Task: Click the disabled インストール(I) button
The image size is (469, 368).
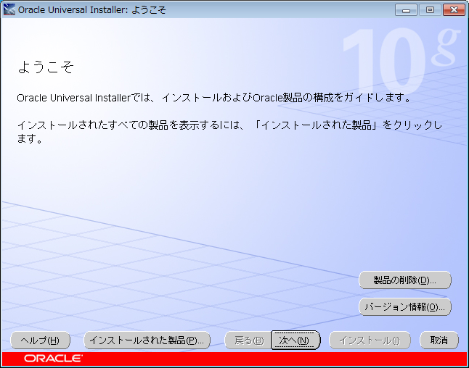Action: [370, 340]
